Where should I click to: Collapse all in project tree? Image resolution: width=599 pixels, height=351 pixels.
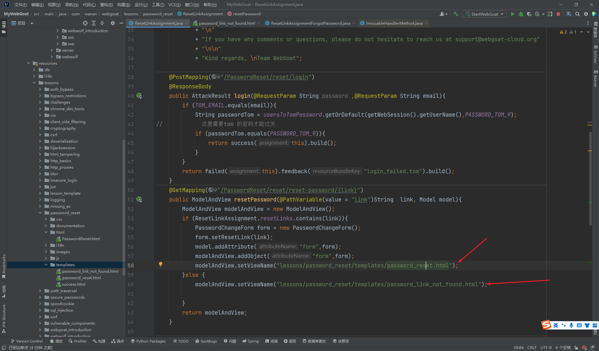(x=102, y=23)
